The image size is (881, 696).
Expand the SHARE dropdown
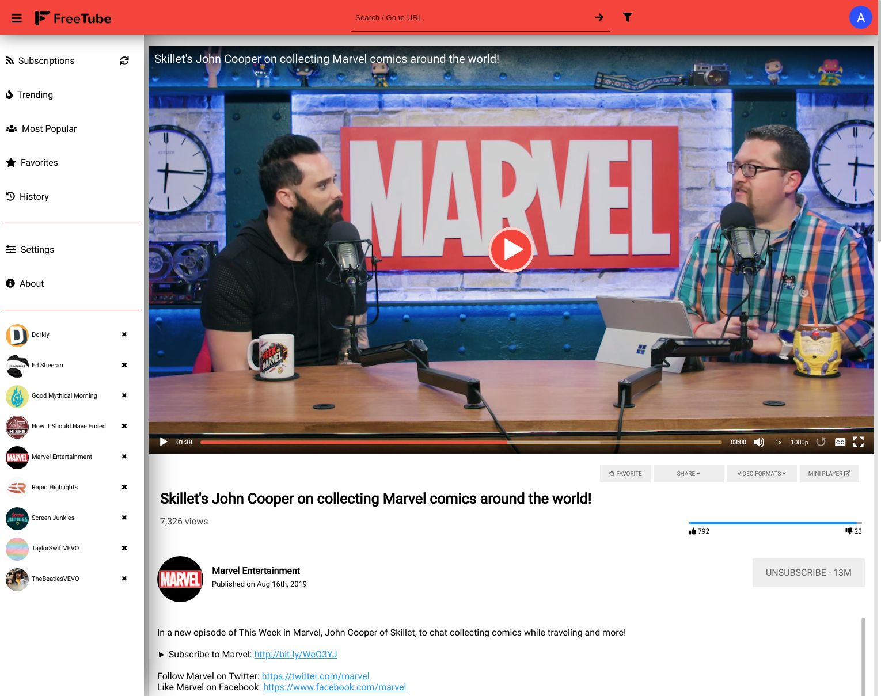tap(689, 474)
